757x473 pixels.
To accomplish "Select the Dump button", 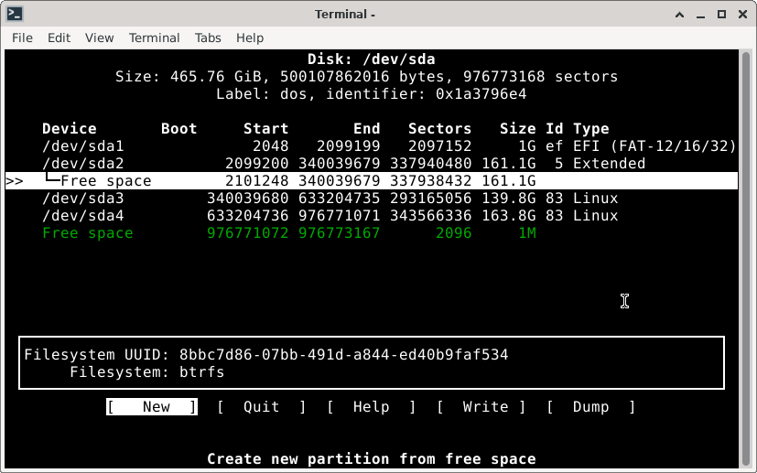I will click(590, 407).
